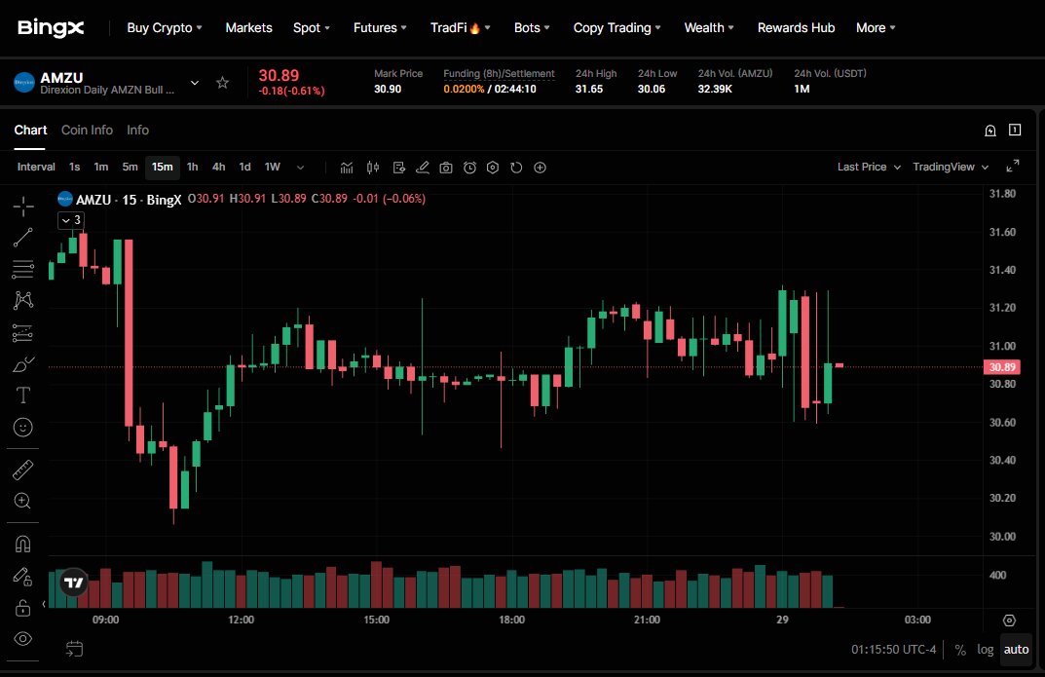The width and height of the screenshot is (1045, 677).
Task: Click the chart reset refresh icon
Action: point(516,168)
